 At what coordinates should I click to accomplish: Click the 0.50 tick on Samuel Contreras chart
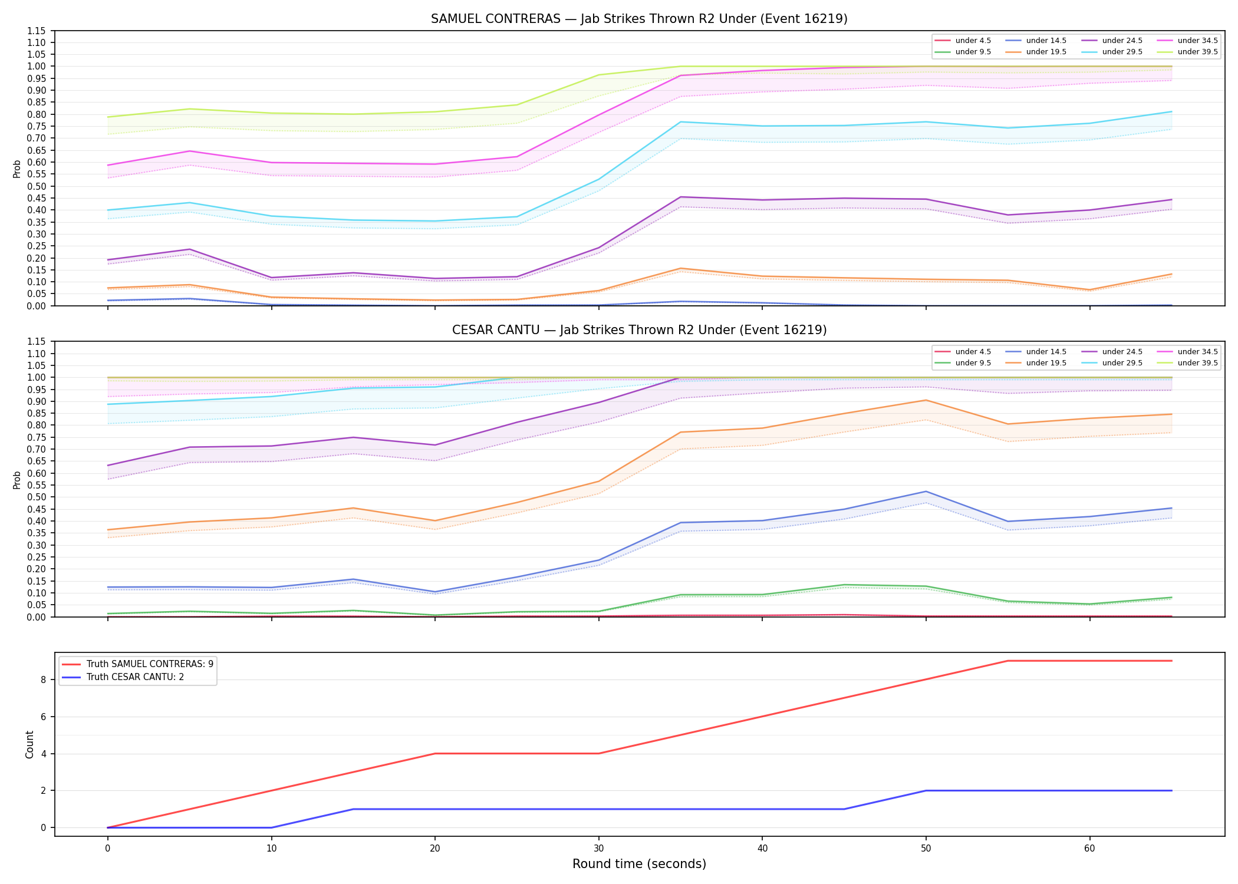[x=38, y=186]
